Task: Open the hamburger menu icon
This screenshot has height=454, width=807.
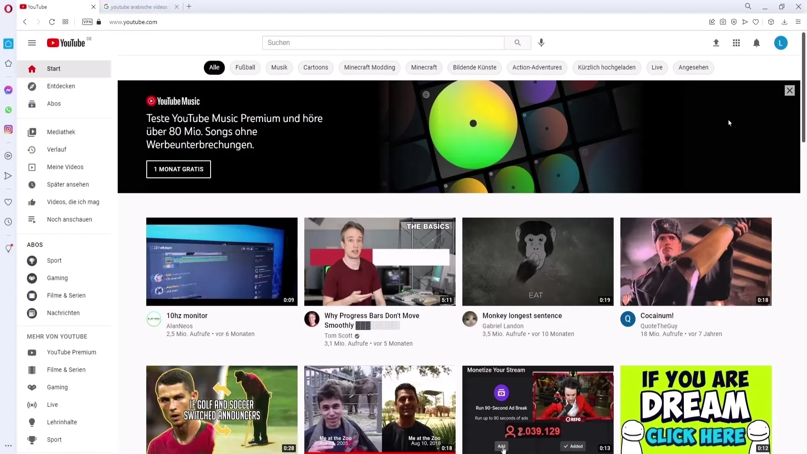Action: [x=32, y=43]
